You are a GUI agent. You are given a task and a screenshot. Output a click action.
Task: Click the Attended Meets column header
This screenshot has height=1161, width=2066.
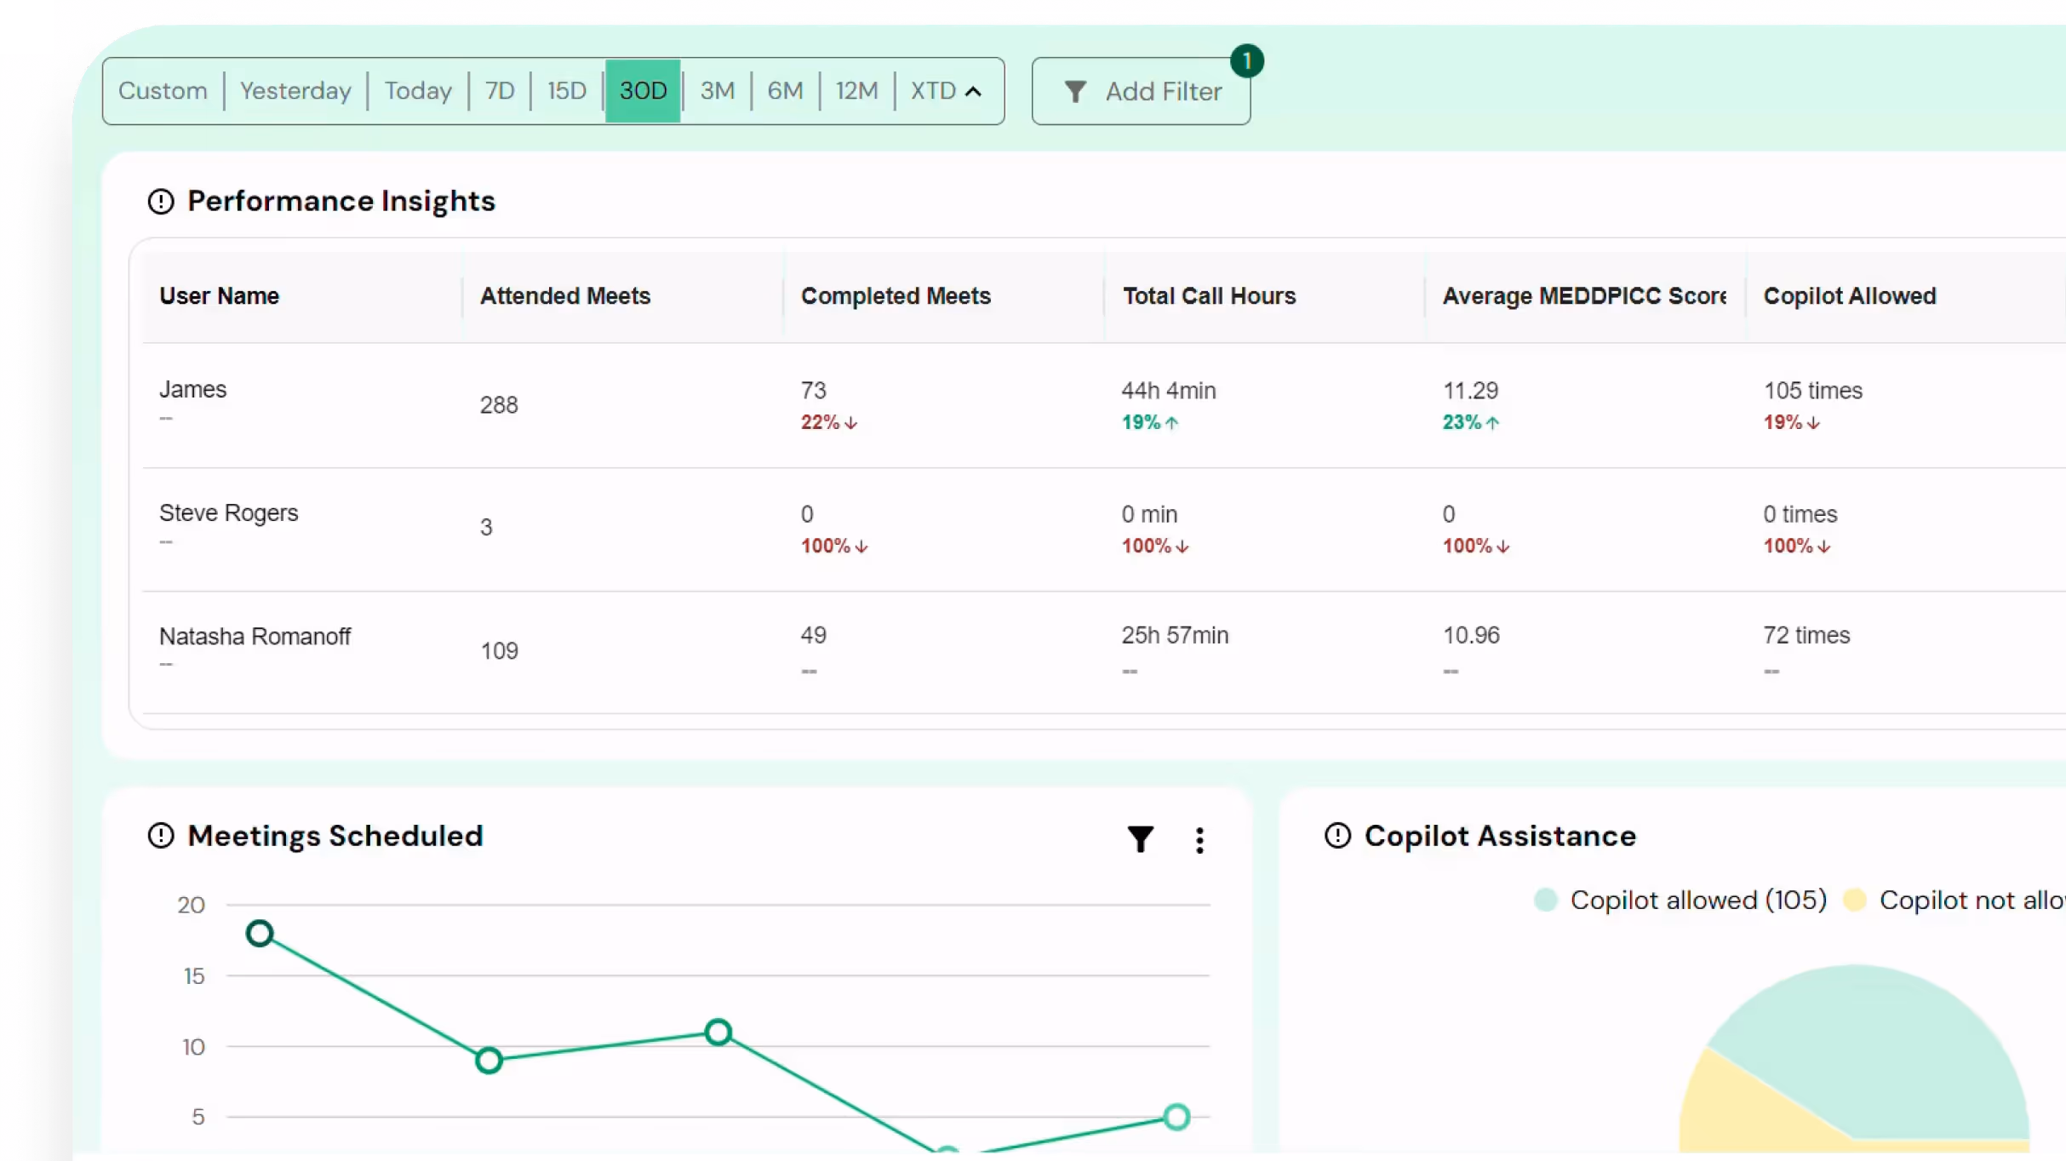[565, 296]
